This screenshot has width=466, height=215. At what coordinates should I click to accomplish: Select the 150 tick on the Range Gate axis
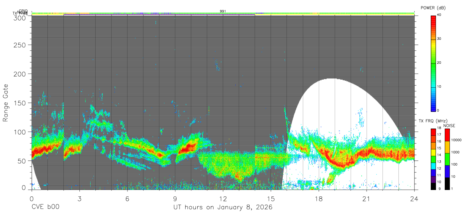20,103
